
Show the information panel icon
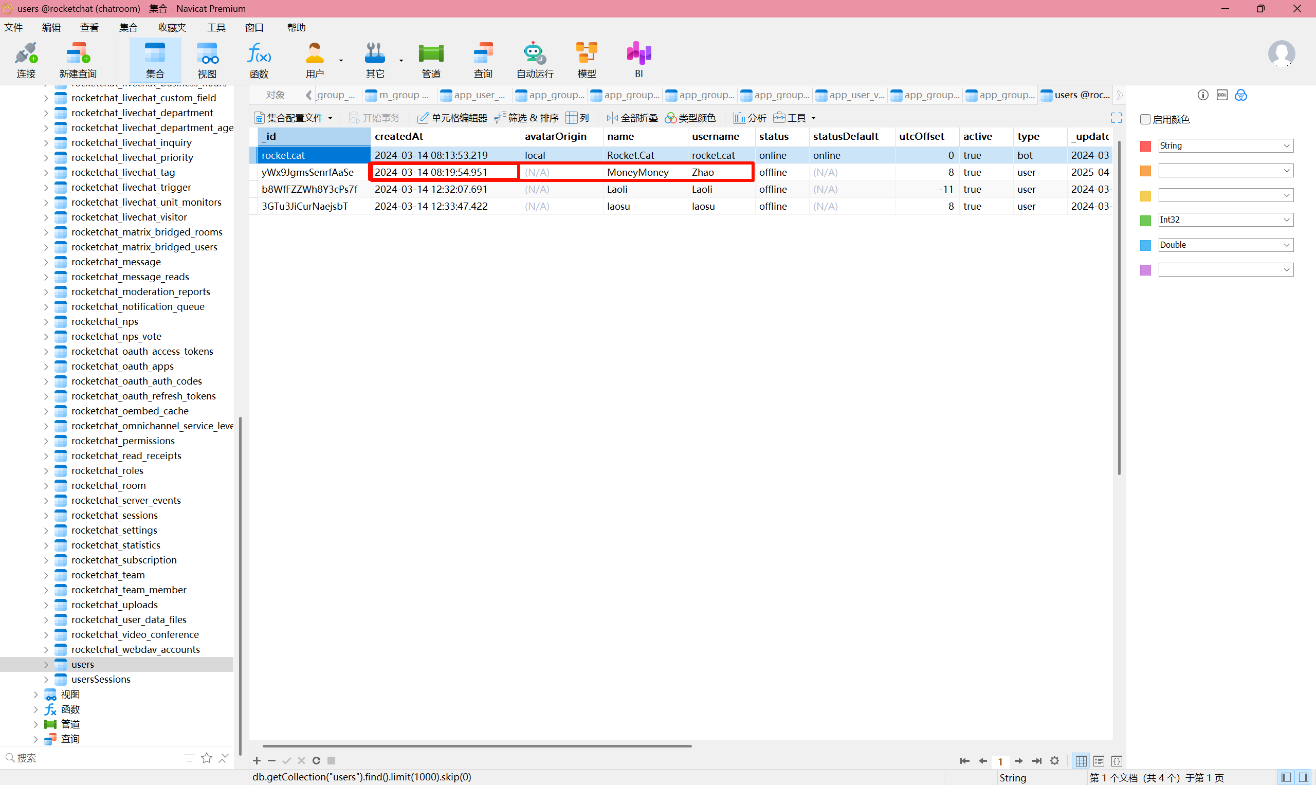pyautogui.click(x=1203, y=95)
